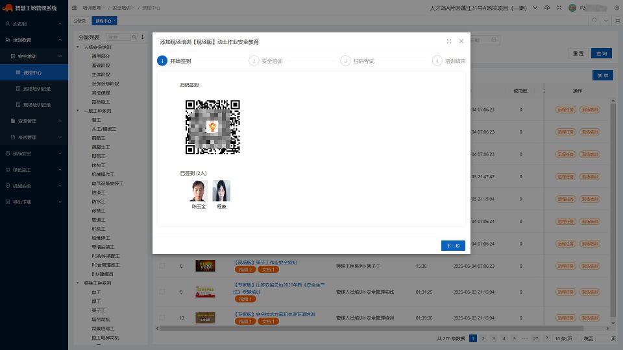Viewport: 623px width, 350px height.
Task: Click the turtle logo of 智慧工地管理系统
Action: pos(8,8)
